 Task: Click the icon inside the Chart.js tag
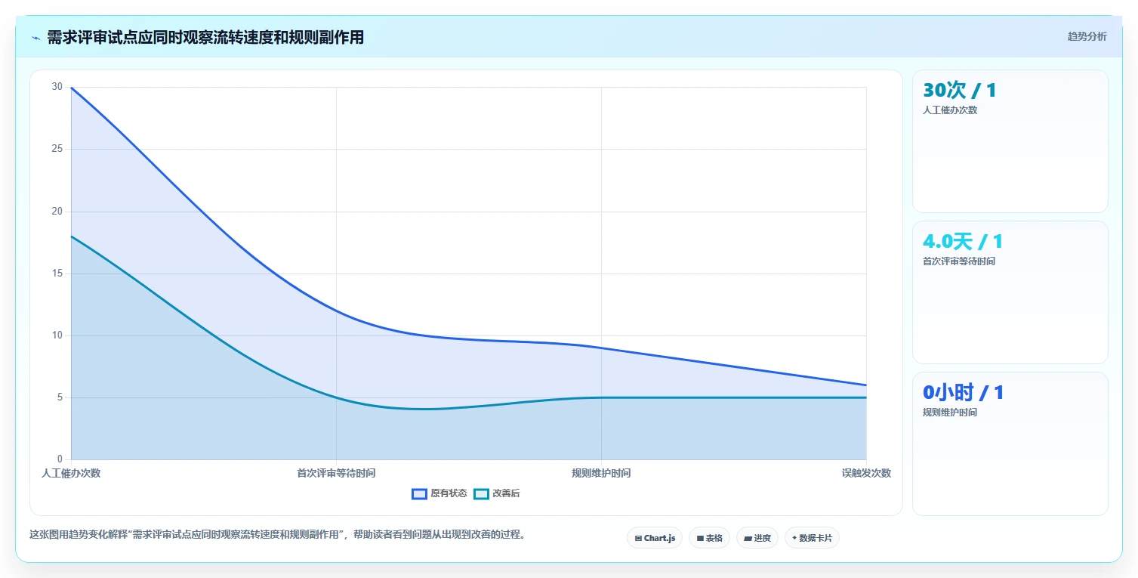(638, 539)
